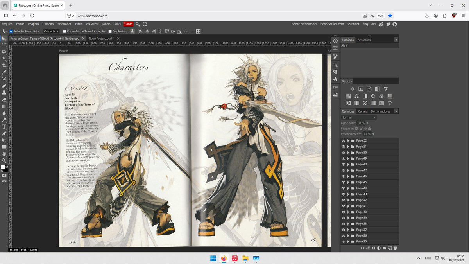469x264 pixels.
Task: Open the Opacidade slider arrow
Action: 367,123
